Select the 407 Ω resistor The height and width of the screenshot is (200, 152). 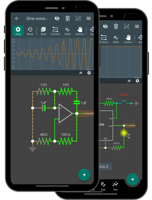click(116, 148)
